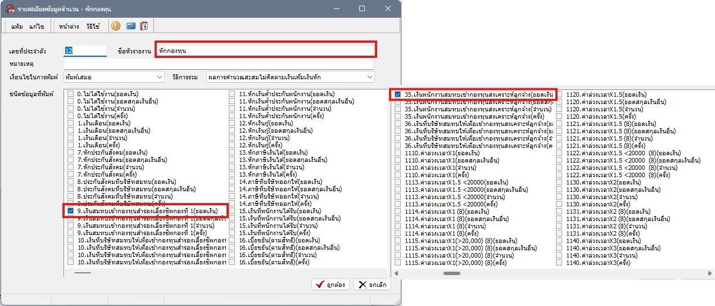
Task: Open the หน้าต่าง menu
Action: [x=69, y=26]
